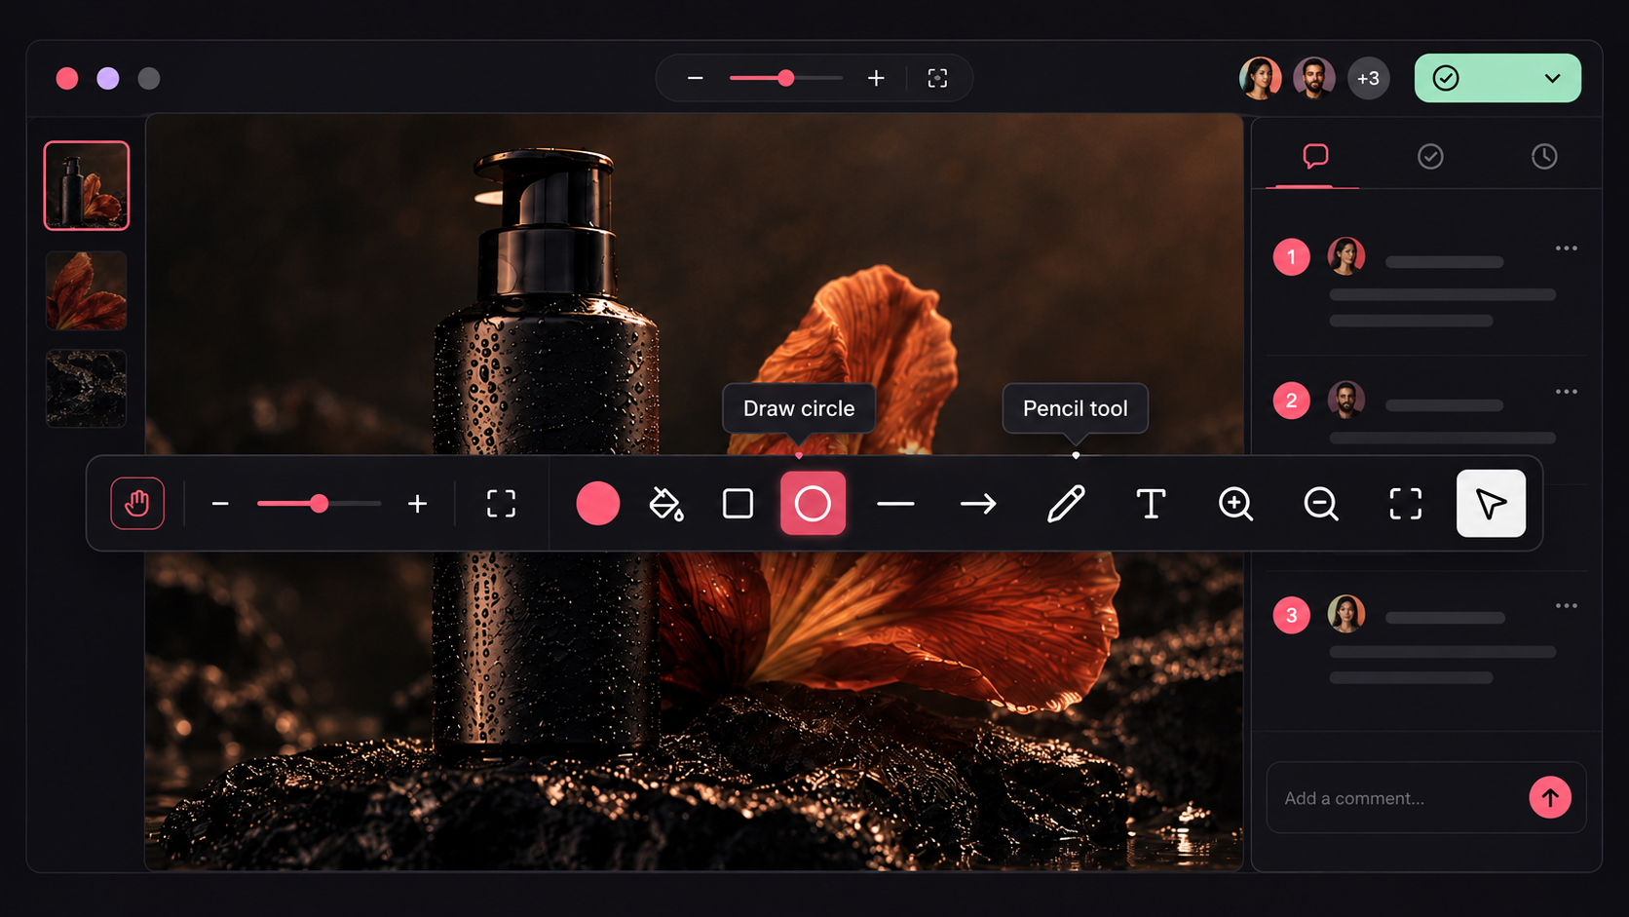Click comment marker number 2
Viewport: 1629px width, 917px height.
point(1292,401)
